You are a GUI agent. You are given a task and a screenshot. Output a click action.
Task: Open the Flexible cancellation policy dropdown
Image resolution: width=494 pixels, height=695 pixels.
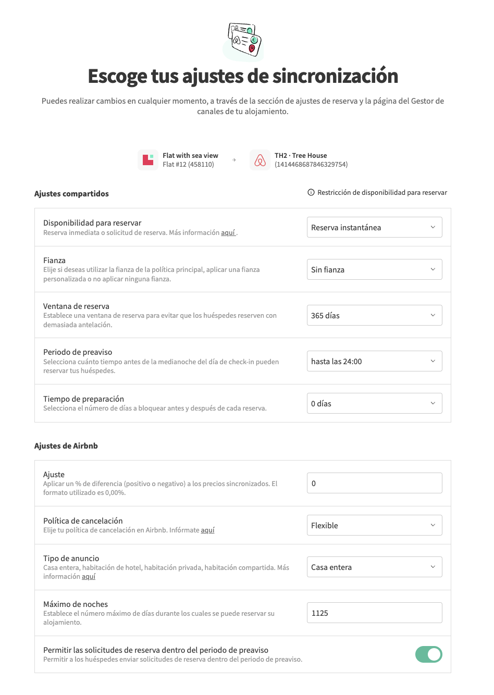[374, 526]
